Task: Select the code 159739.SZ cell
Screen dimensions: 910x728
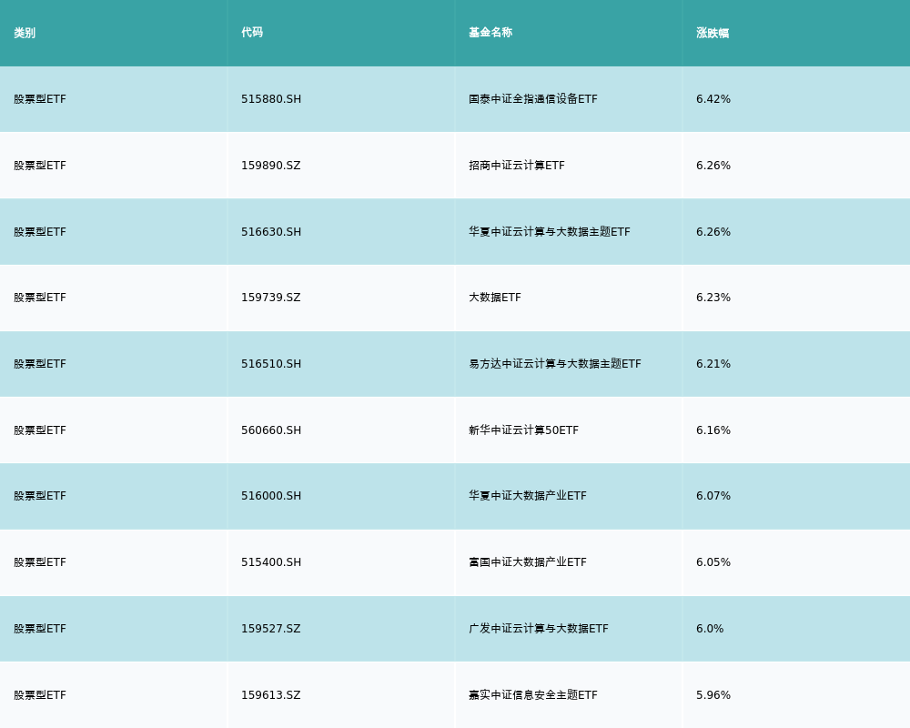Action: click(270, 298)
